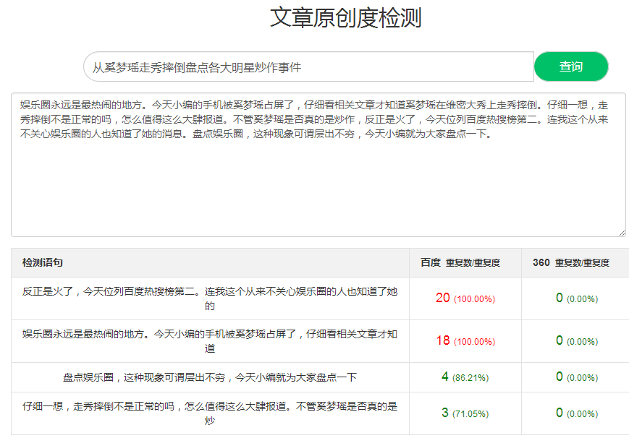The image size is (629, 438).
Task: Select the detected sentence starting 仔细一想
Action: (210, 413)
